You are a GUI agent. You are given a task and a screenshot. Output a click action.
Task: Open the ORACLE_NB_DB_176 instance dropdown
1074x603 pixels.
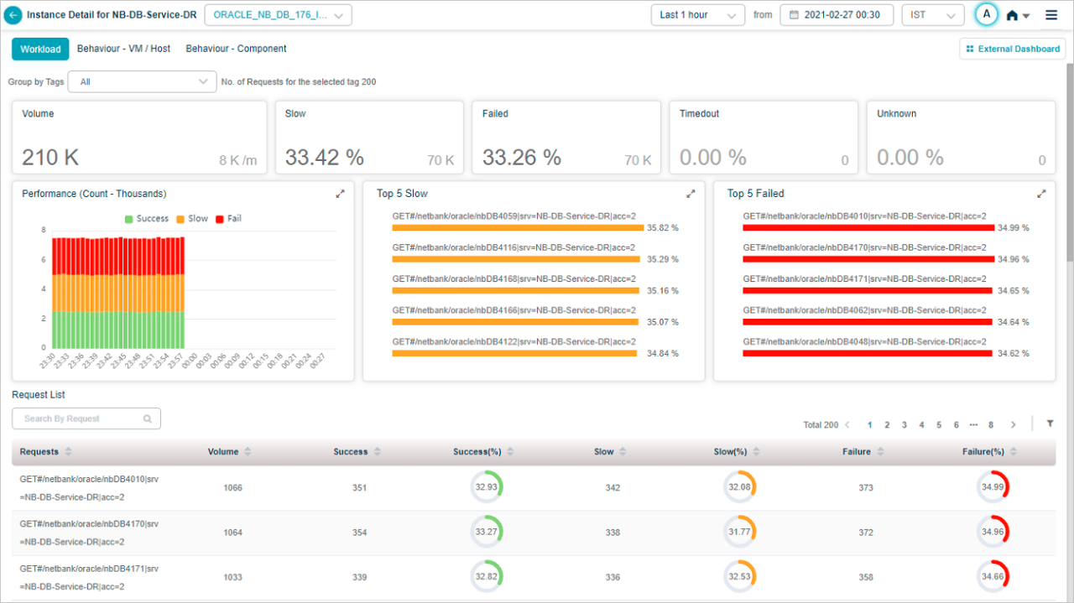278,14
